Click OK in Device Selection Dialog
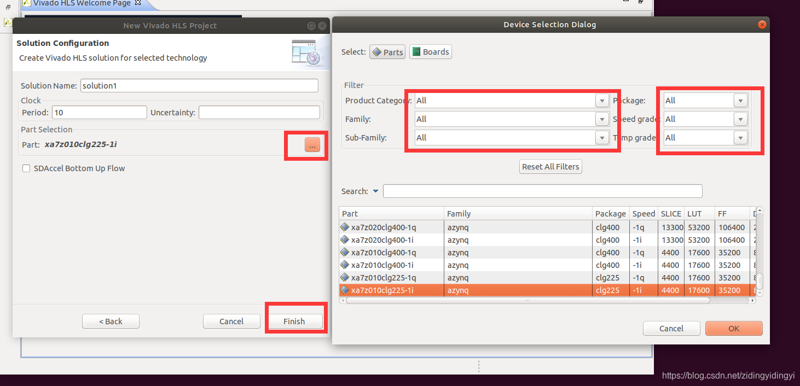The height and width of the screenshot is (386, 800). click(x=734, y=329)
